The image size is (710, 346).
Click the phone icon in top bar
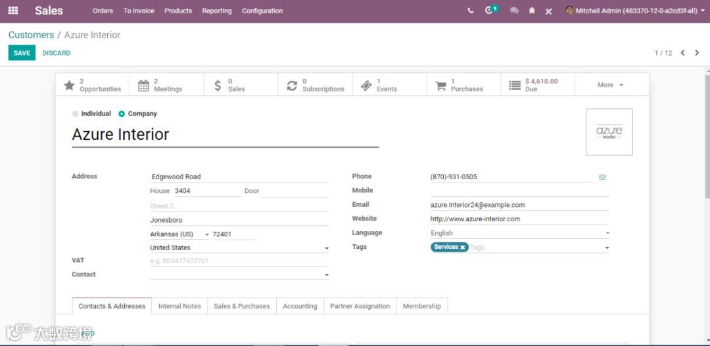[471, 11]
